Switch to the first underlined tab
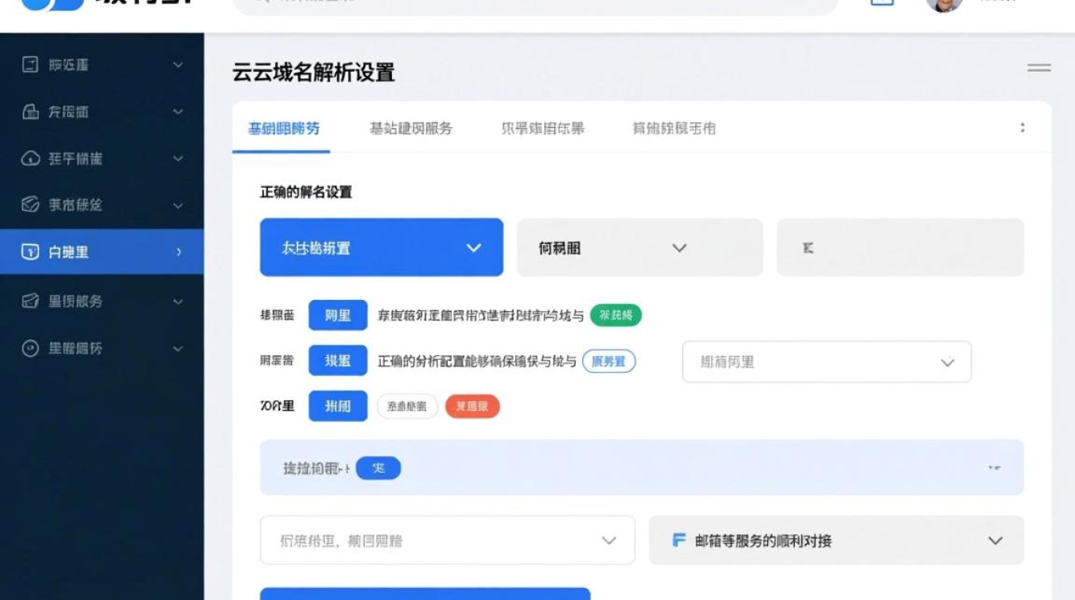Image resolution: width=1075 pixels, height=600 pixels. (282, 128)
